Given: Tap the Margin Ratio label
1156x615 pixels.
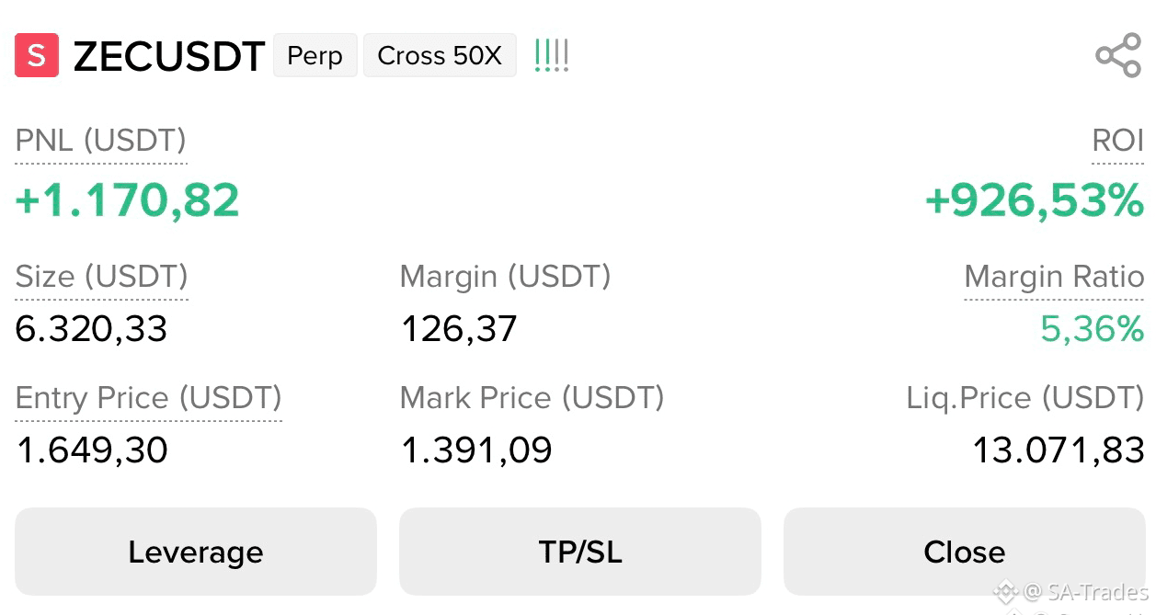Looking at the screenshot, I should (1054, 277).
